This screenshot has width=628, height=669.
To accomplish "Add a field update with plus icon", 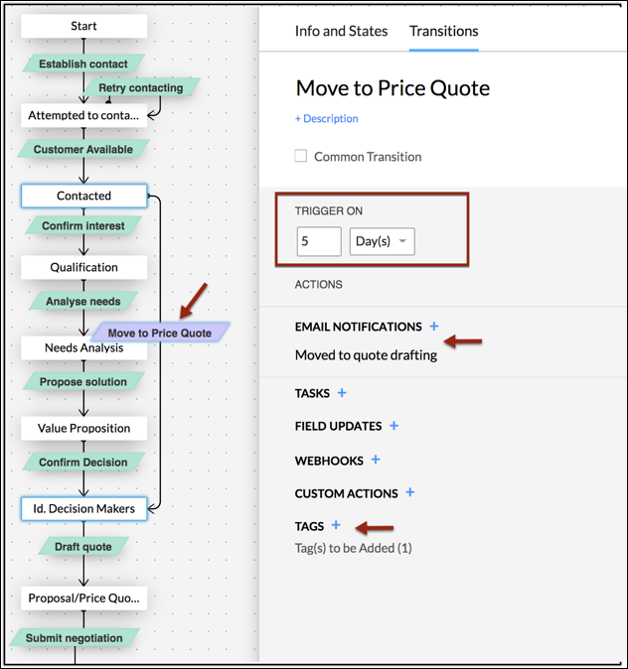I will (393, 426).
